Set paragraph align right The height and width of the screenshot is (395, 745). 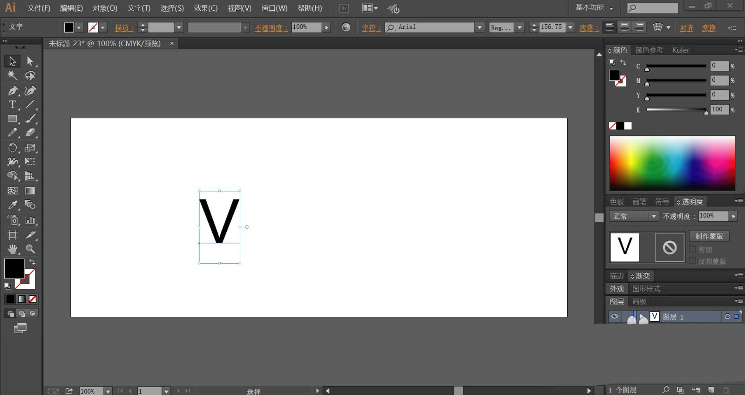[x=639, y=27]
